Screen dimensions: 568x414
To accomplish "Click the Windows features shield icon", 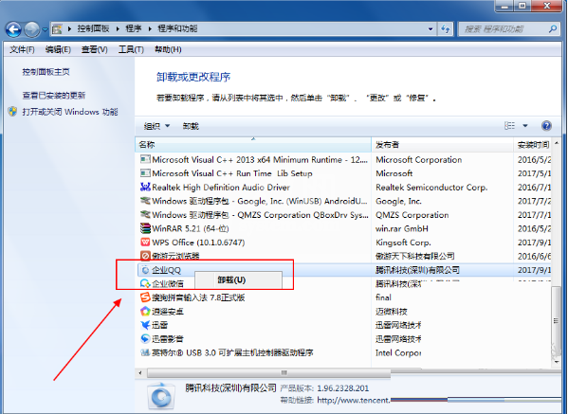I will 12,112.
